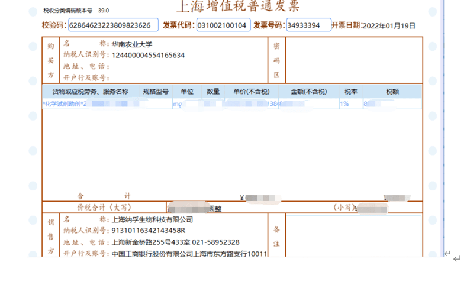Click the 1% tax rate cell

(x=344, y=104)
